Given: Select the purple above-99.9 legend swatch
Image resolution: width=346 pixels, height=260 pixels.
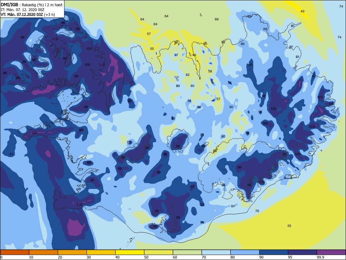Looking at the screenshot, I should (x=331, y=252).
